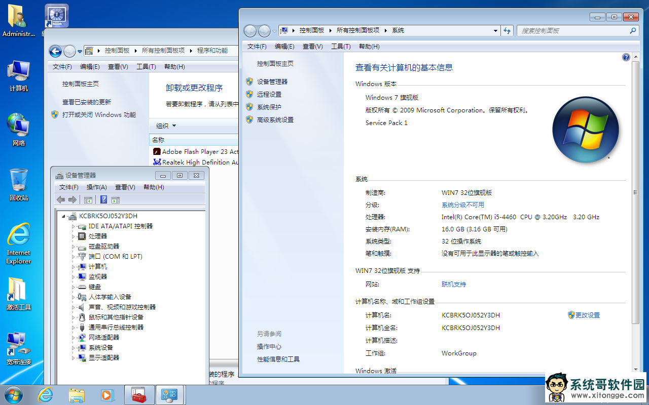Click the 系统分级不可用 link
Screen dimensions: 649x405
coord(463,205)
